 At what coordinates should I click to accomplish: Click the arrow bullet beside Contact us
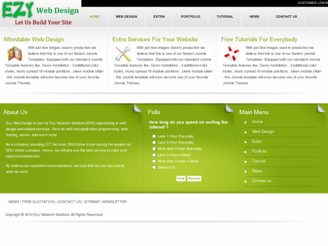(245, 181)
